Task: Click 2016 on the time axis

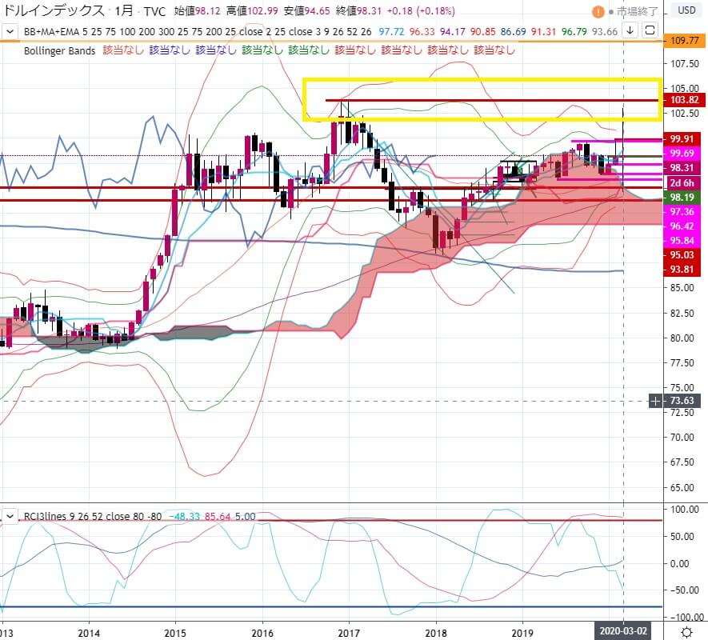Action: (262, 633)
